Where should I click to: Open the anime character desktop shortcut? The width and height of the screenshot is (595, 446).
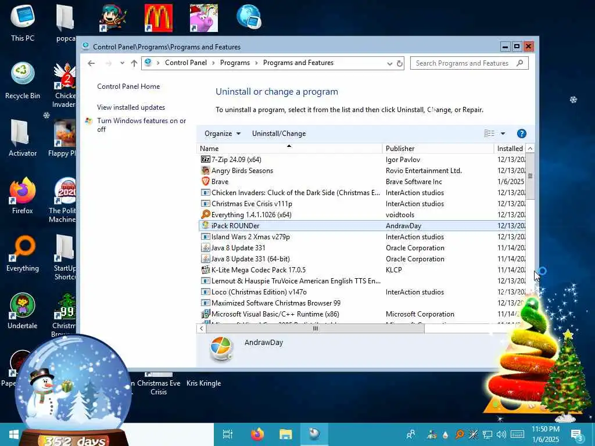click(113, 18)
